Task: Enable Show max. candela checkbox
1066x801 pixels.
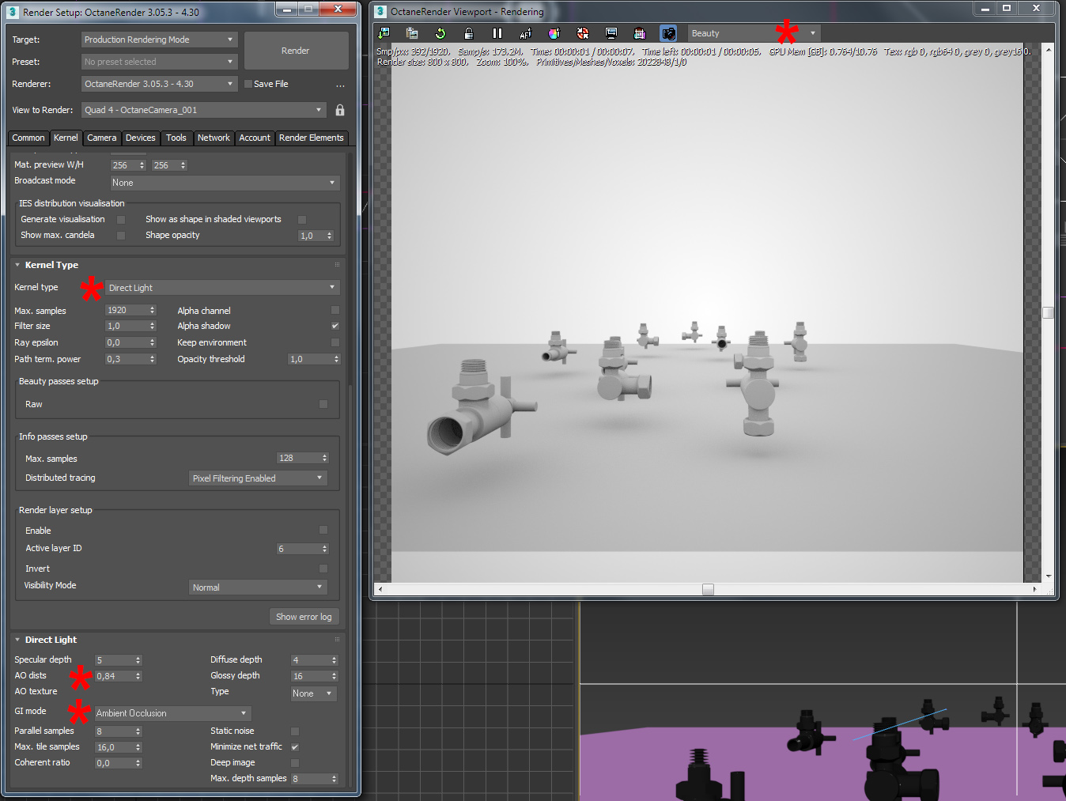Action: click(121, 236)
